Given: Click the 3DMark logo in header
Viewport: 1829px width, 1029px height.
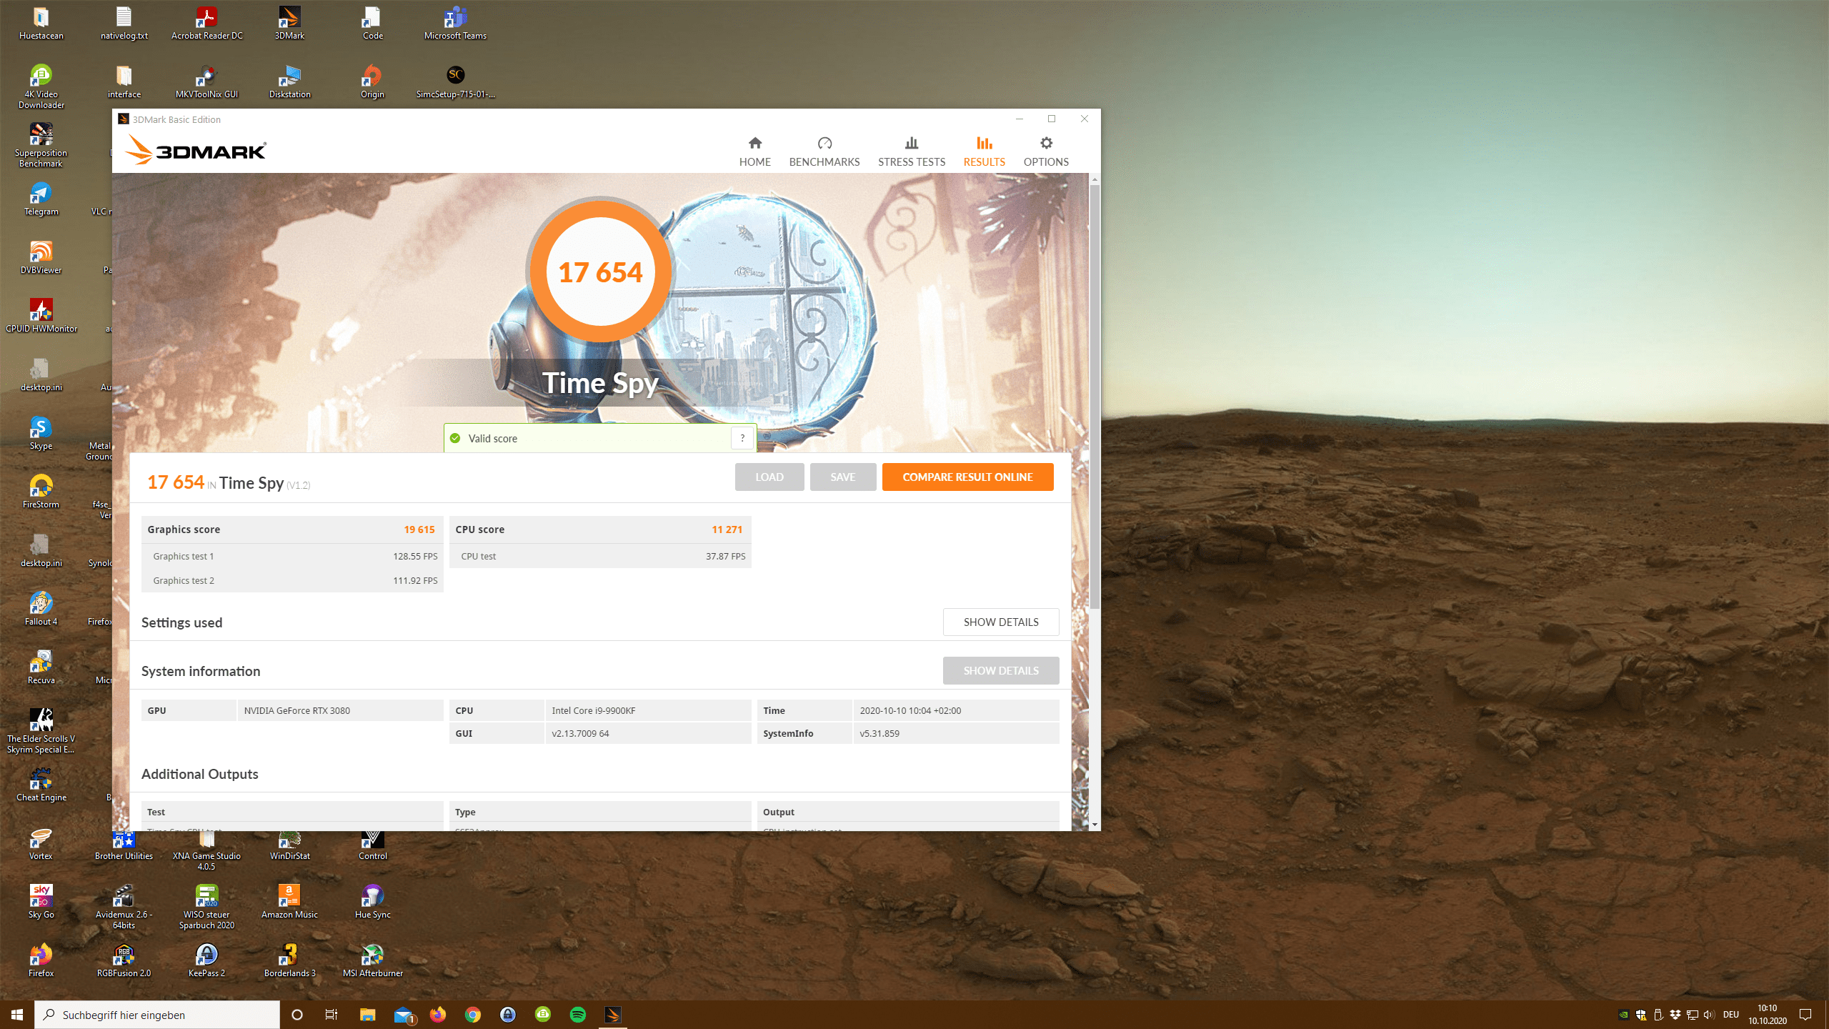Looking at the screenshot, I should pos(196,150).
